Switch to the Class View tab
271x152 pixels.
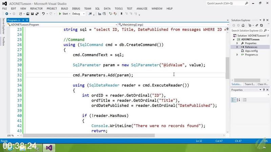pos(263,84)
